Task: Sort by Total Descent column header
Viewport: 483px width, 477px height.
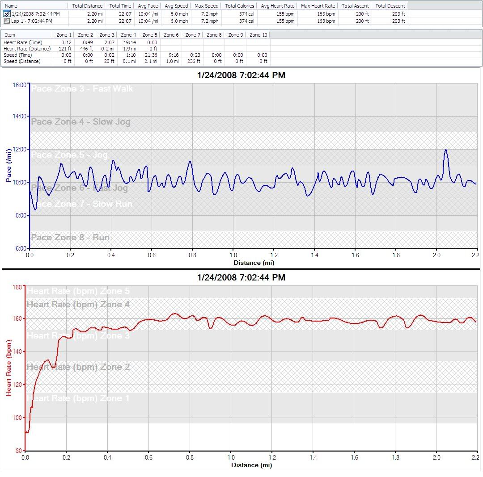Action: pos(390,6)
